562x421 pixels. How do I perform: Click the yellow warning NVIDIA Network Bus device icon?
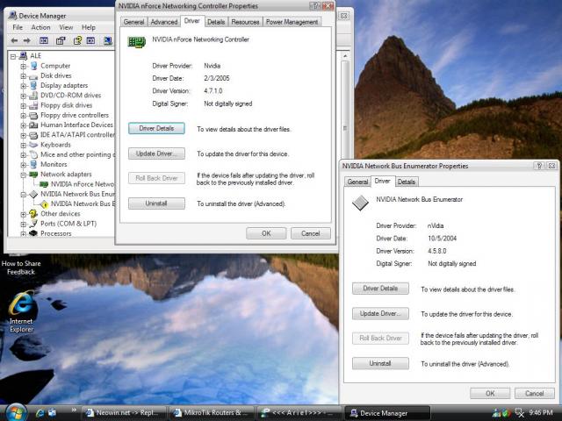point(44,204)
